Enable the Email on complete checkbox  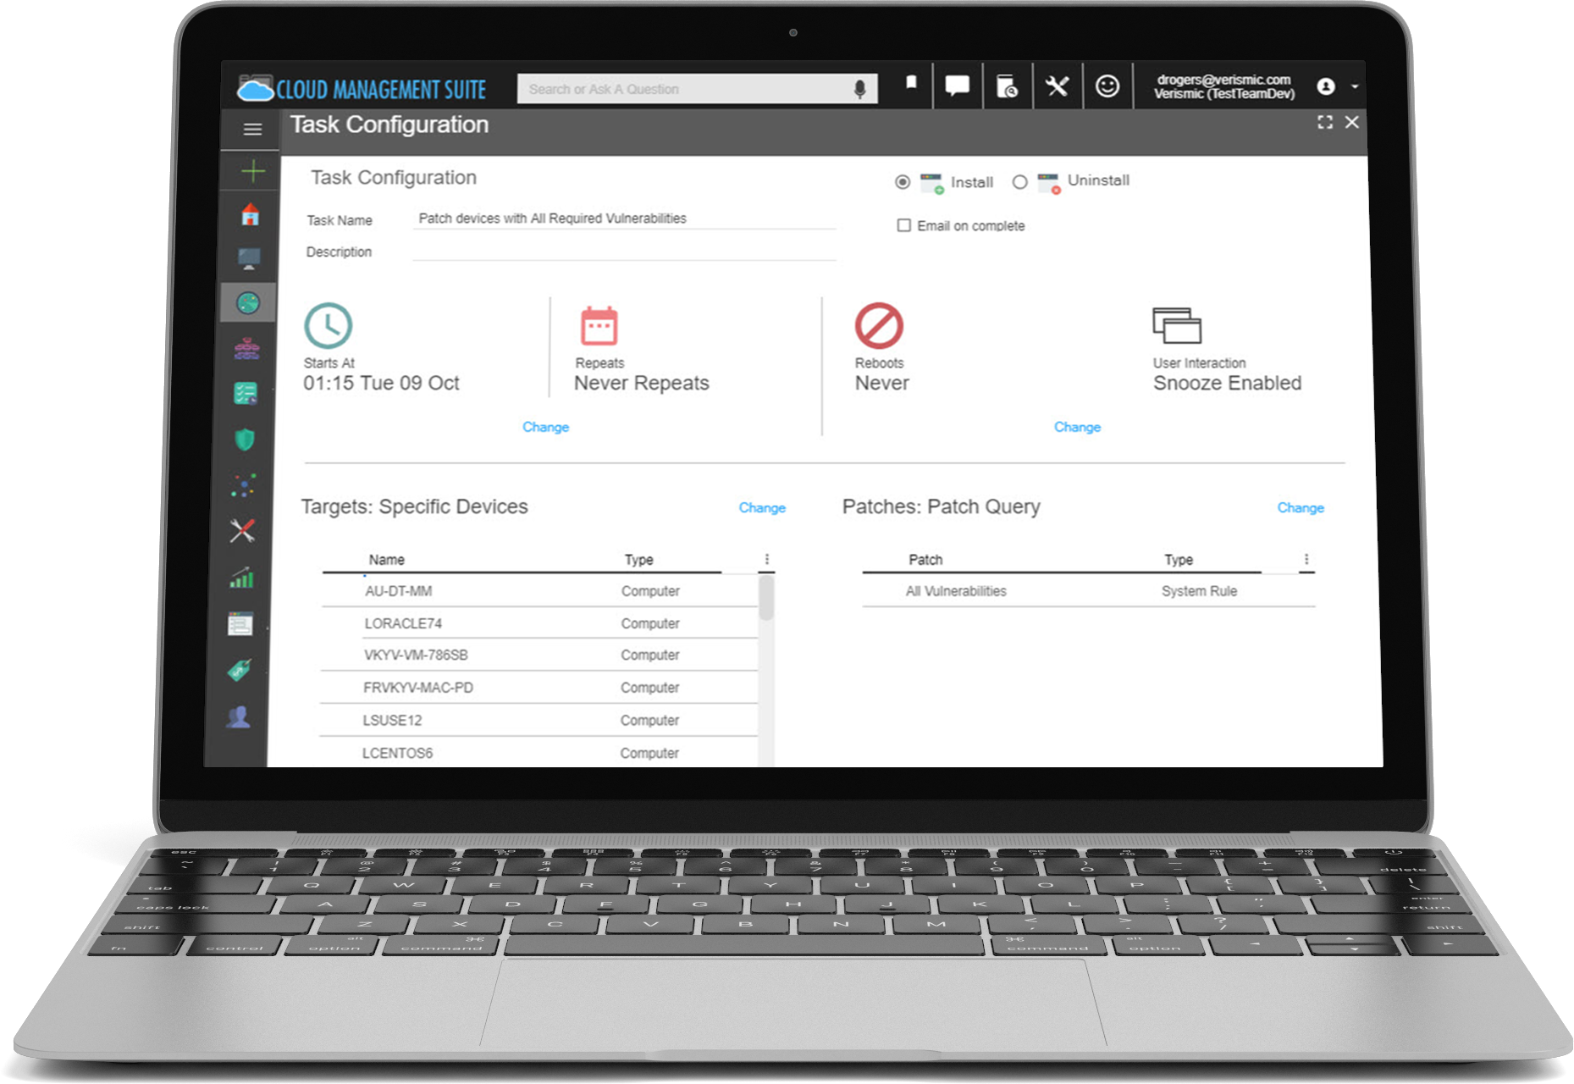pyautogui.click(x=903, y=225)
